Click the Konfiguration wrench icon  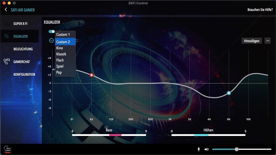7,74
